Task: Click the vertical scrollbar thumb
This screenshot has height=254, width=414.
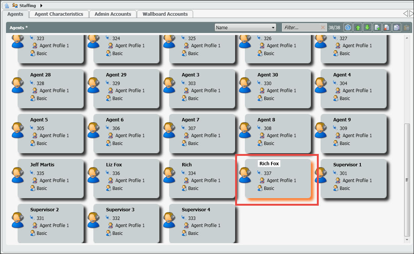Action: pos(407,179)
